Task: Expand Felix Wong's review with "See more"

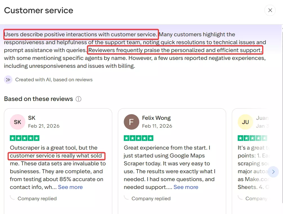Action: click(186, 187)
